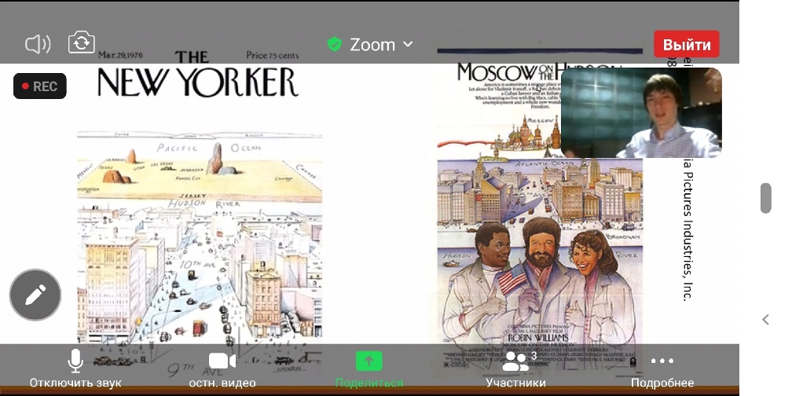Leave meeting with the Выйти button
This screenshot has height=396, width=792.
pos(687,45)
